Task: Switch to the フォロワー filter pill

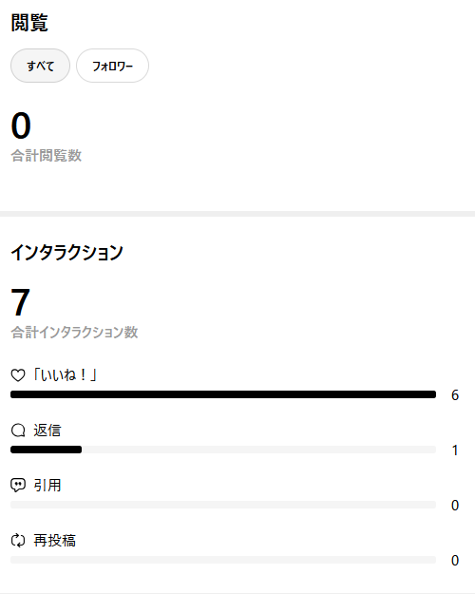Action: coord(112,66)
